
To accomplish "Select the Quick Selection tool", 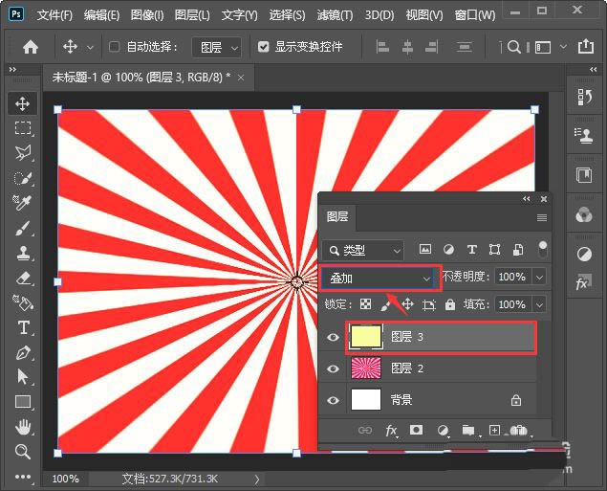I will pyautogui.click(x=22, y=178).
